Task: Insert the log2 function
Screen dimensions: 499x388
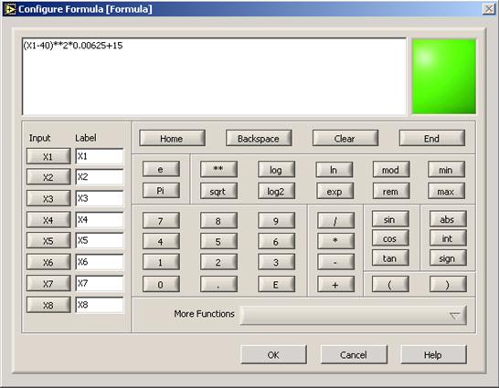Action: tap(276, 191)
